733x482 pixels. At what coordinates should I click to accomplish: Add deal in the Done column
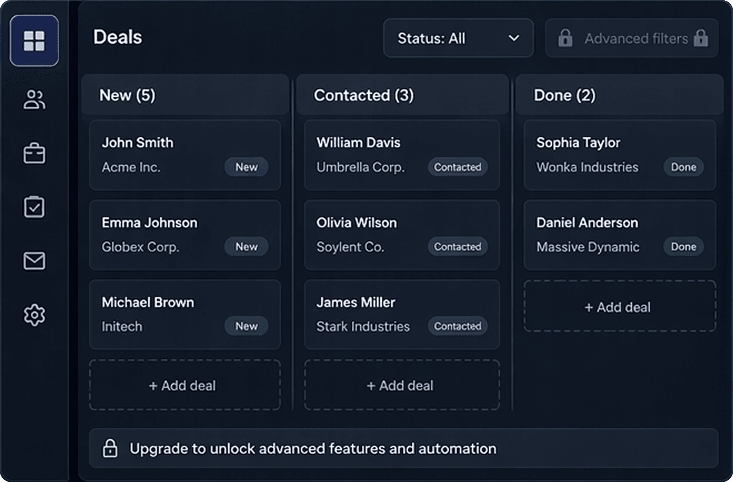pyautogui.click(x=620, y=307)
